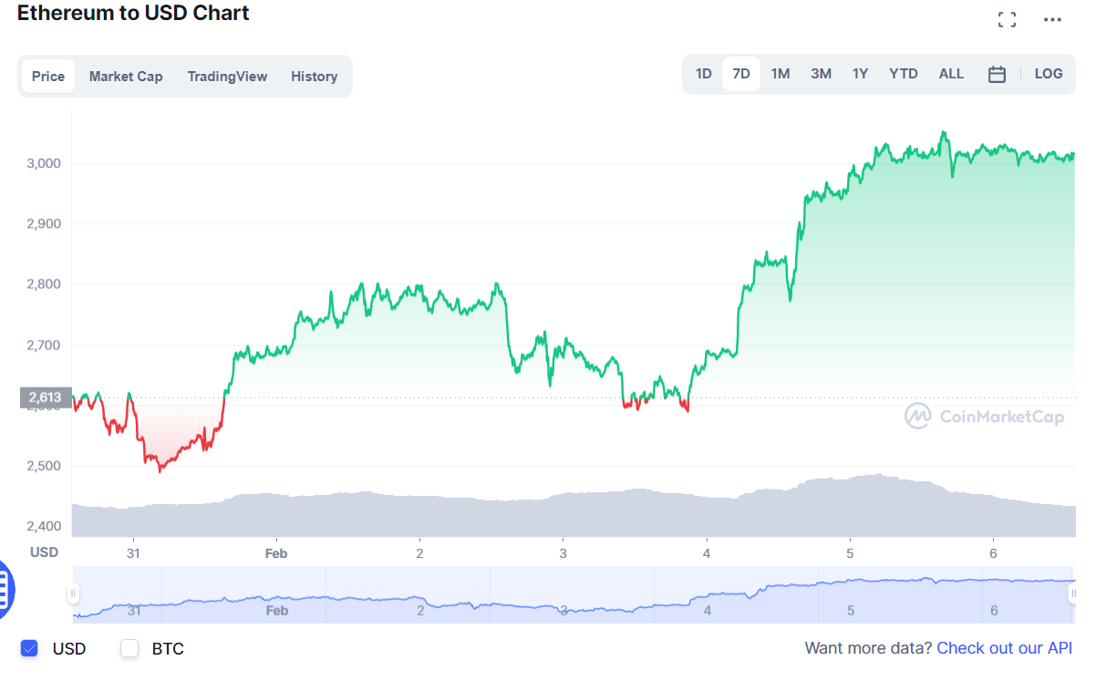Open the History tab
Screen dimensions: 1106x681
coord(315,77)
